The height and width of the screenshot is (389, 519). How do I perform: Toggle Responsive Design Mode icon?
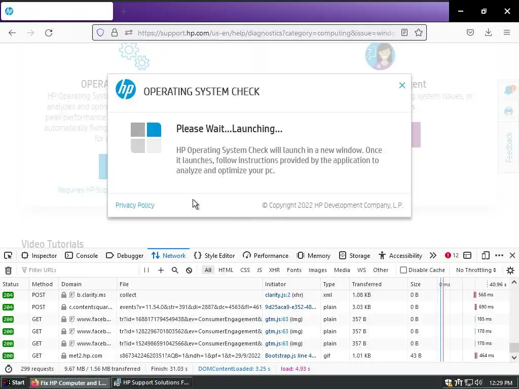click(x=485, y=255)
